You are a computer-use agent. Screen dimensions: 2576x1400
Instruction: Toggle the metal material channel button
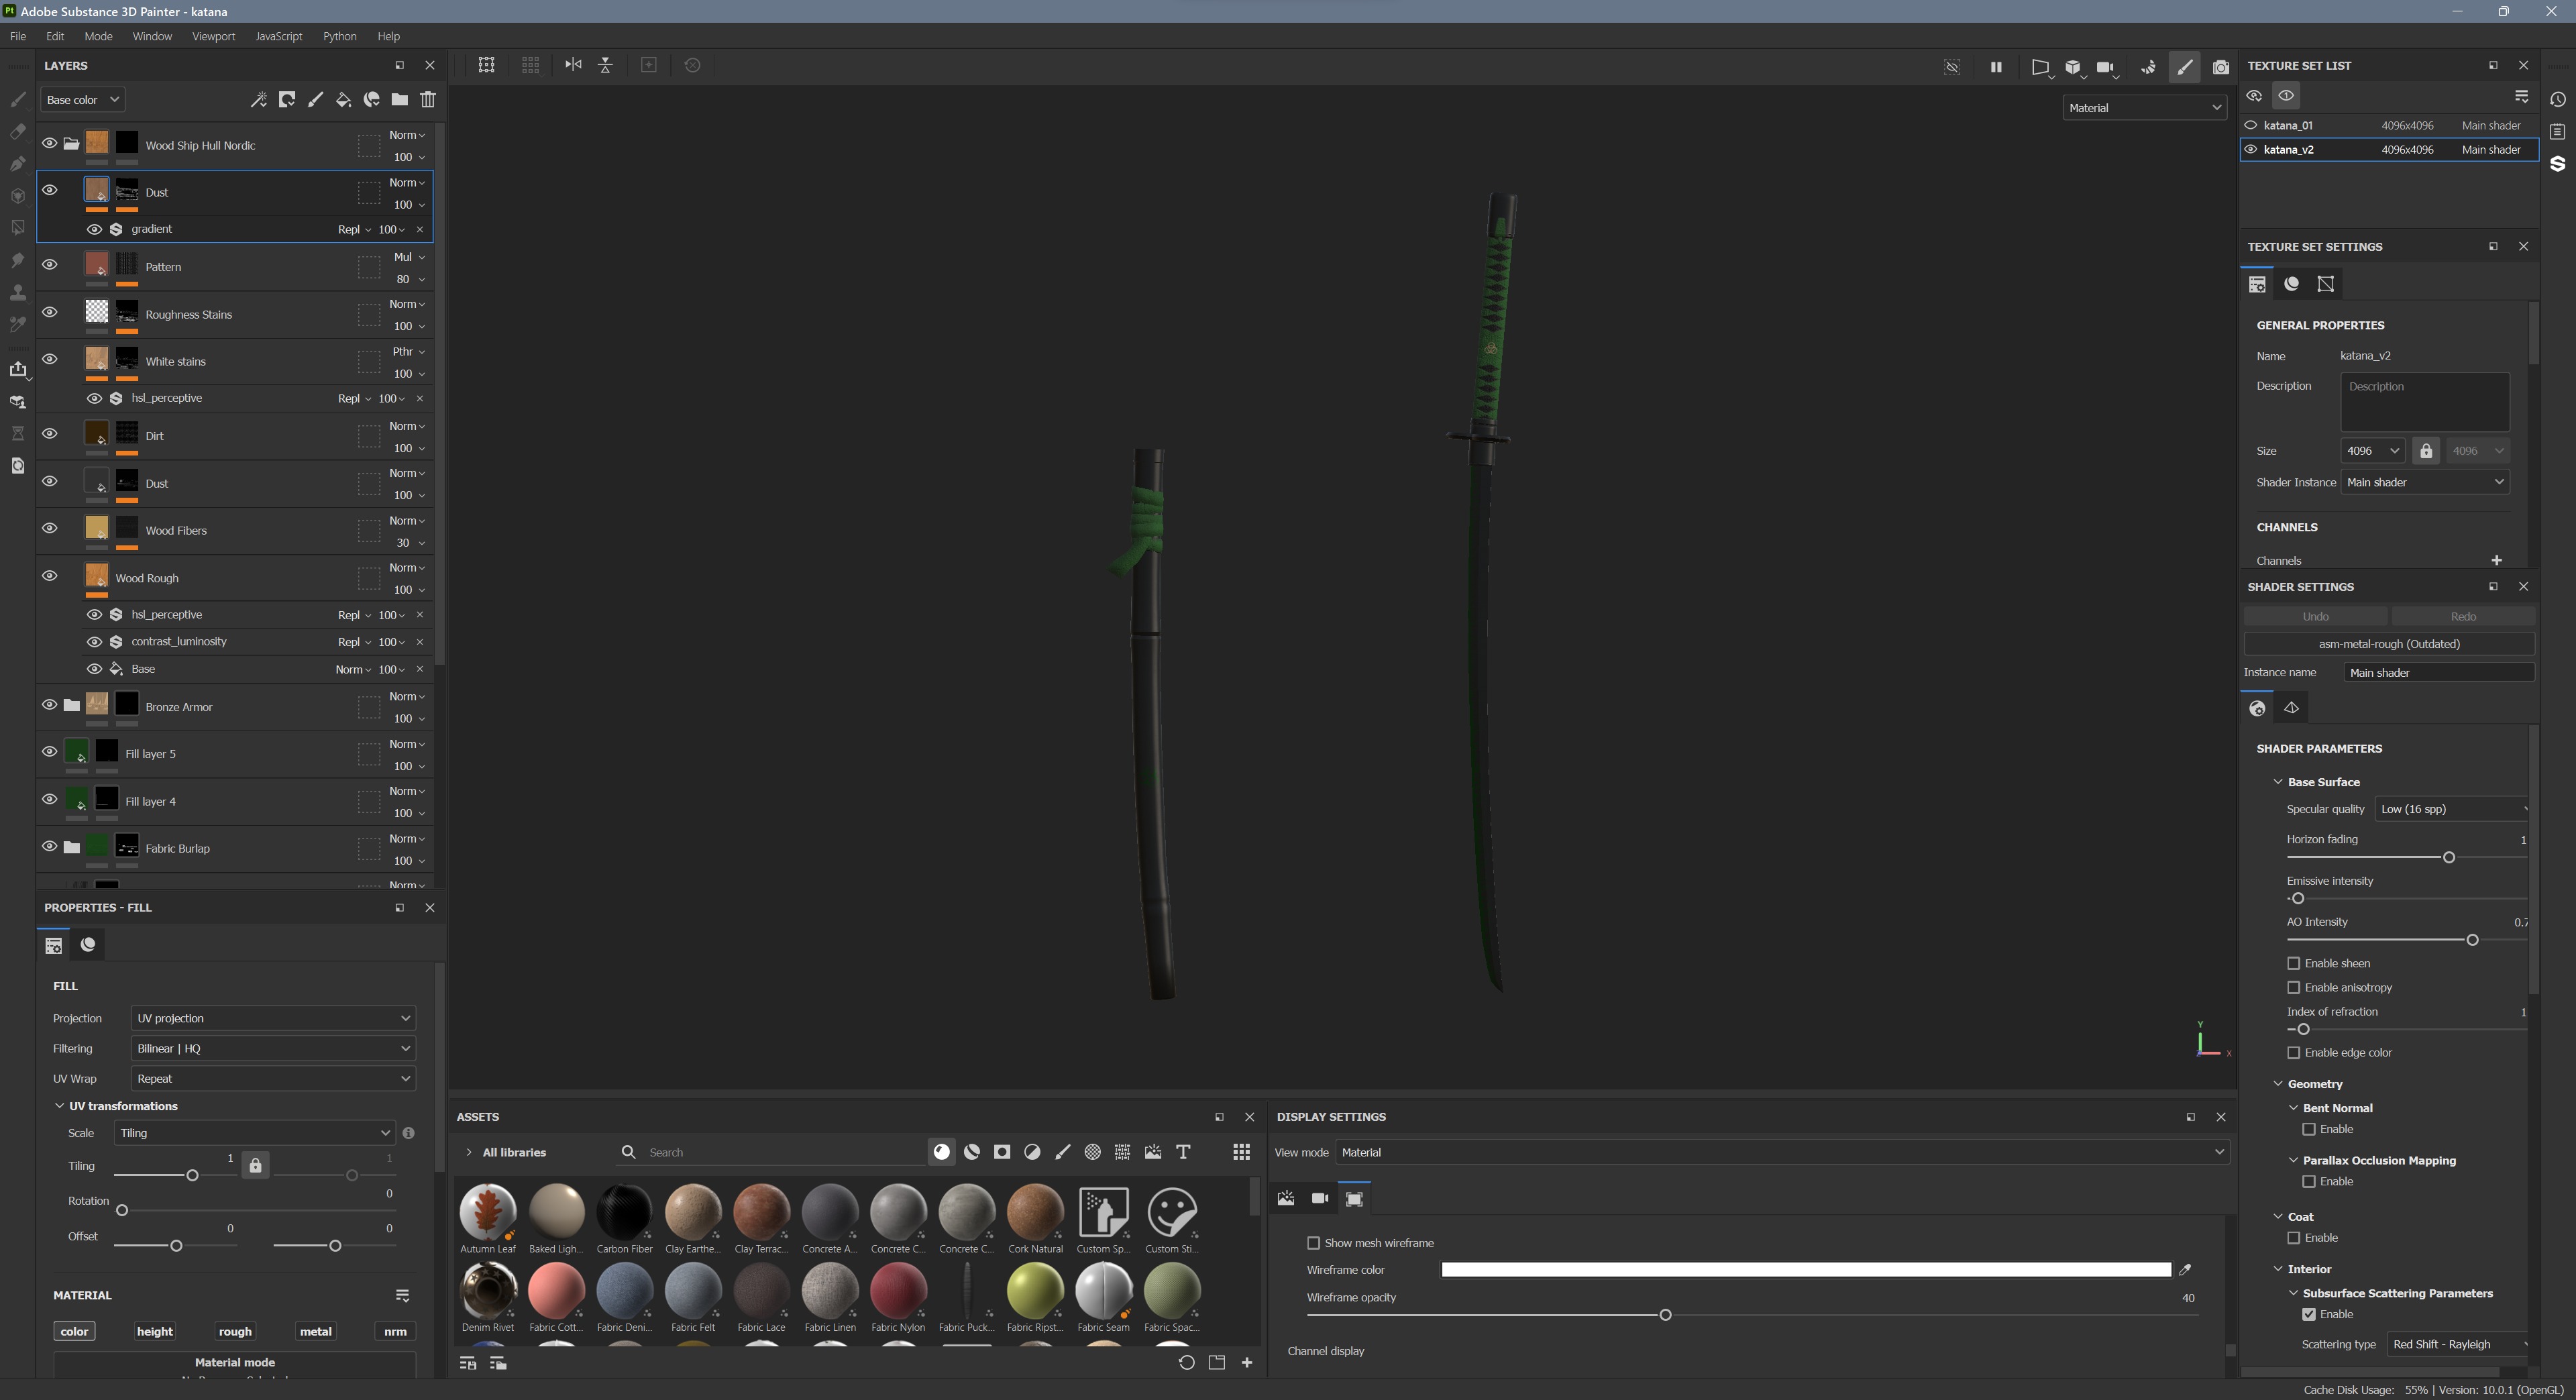click(x=316, y=1331)
